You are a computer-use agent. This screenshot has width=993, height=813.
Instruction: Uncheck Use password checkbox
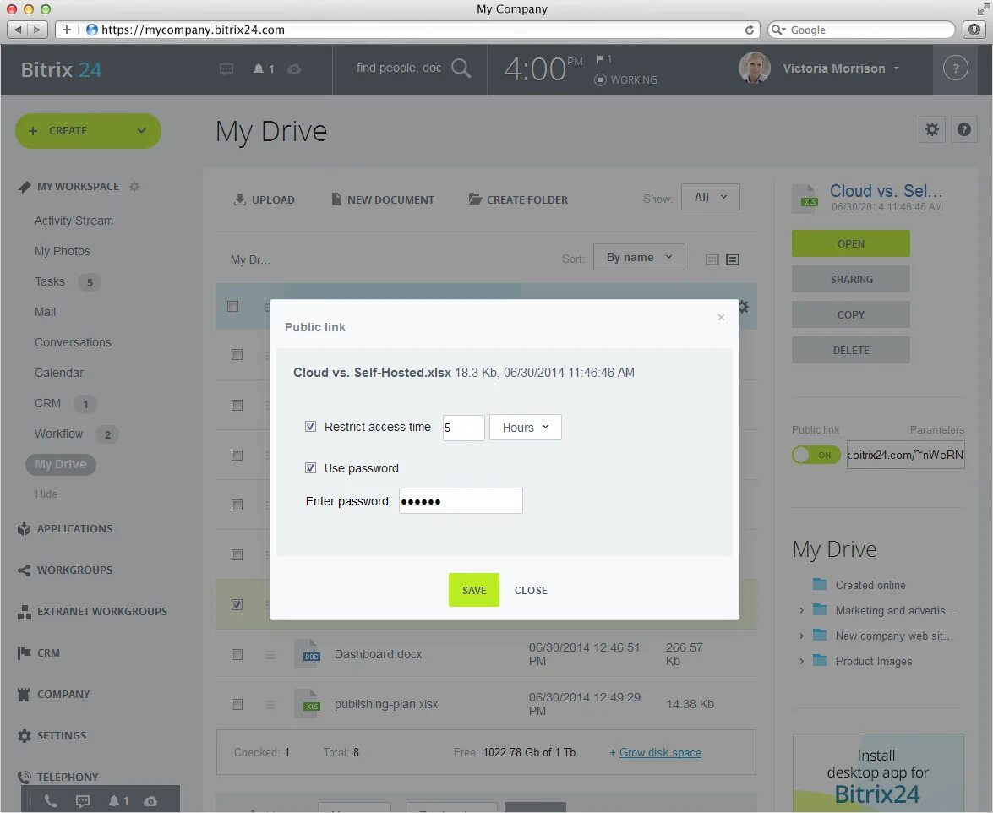pos(310,467)
